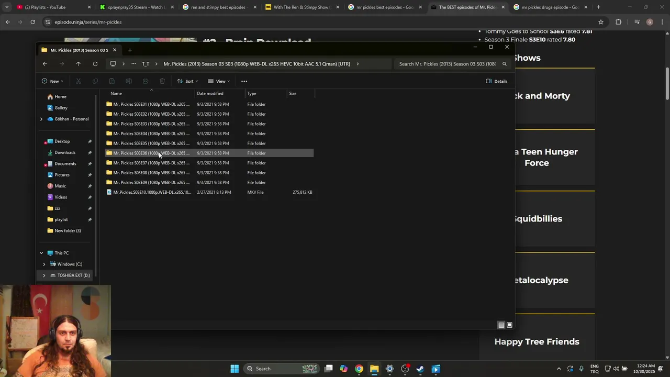Close the Mr. Pickles Explorer tab
Image resolution: width=670 pixels, height=377 pixels.
coord(115,50)
